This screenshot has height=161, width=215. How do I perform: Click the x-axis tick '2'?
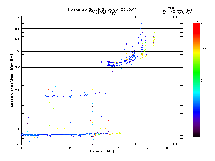tap(70, 148)
